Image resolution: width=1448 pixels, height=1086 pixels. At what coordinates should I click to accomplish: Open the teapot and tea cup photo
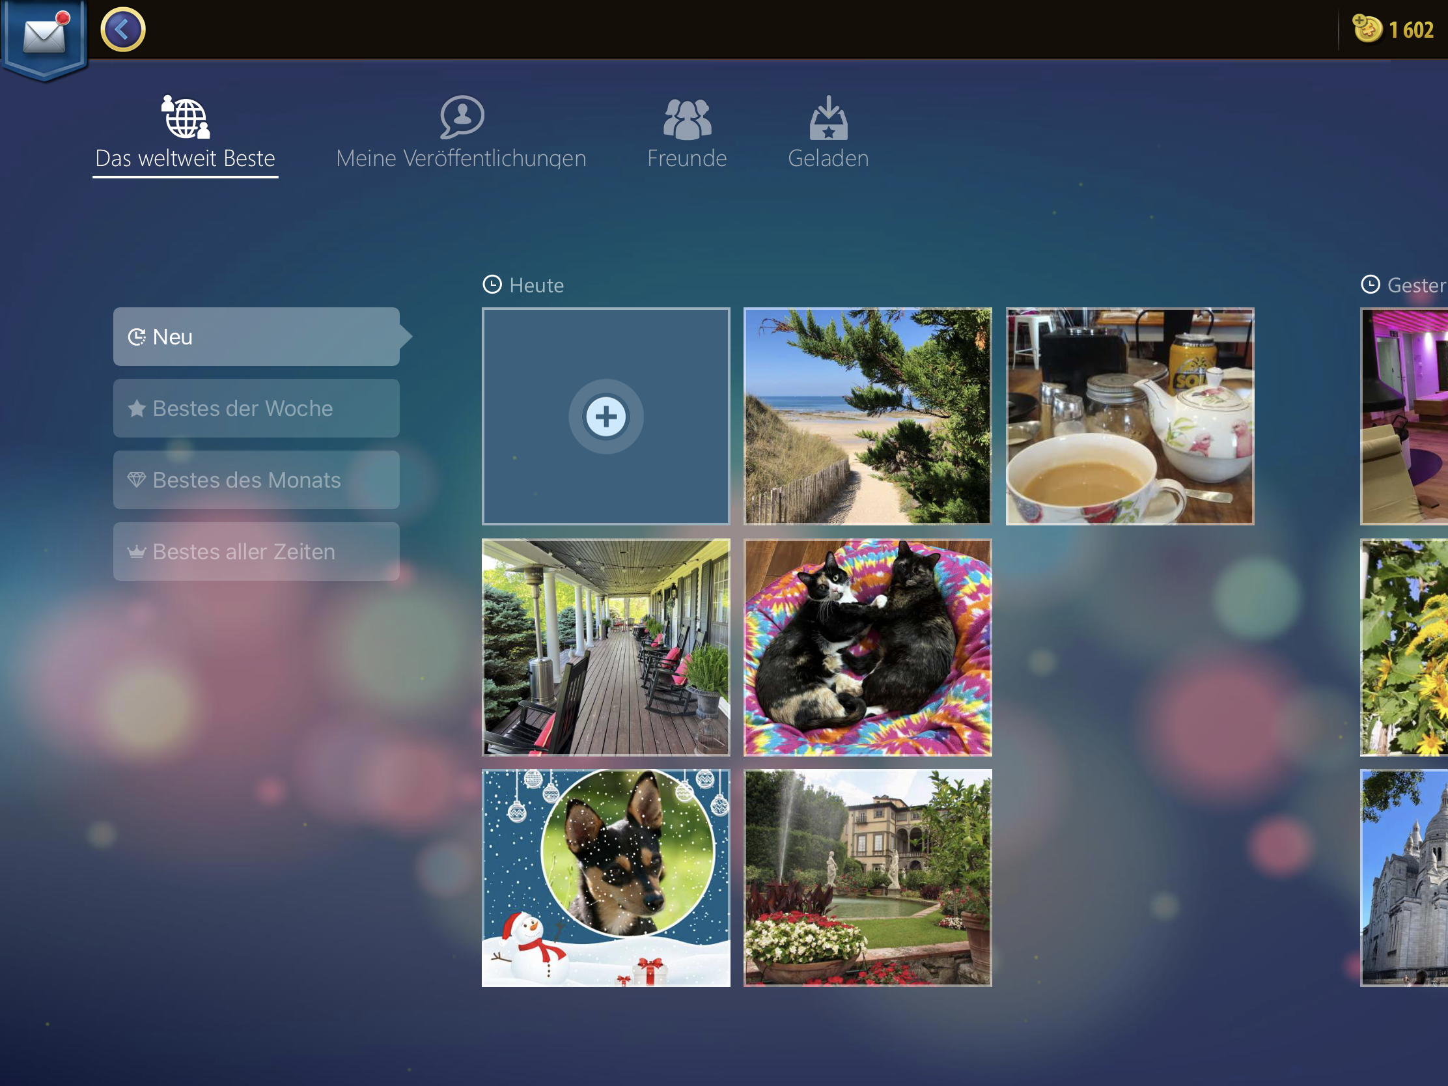coord(1130,416)
